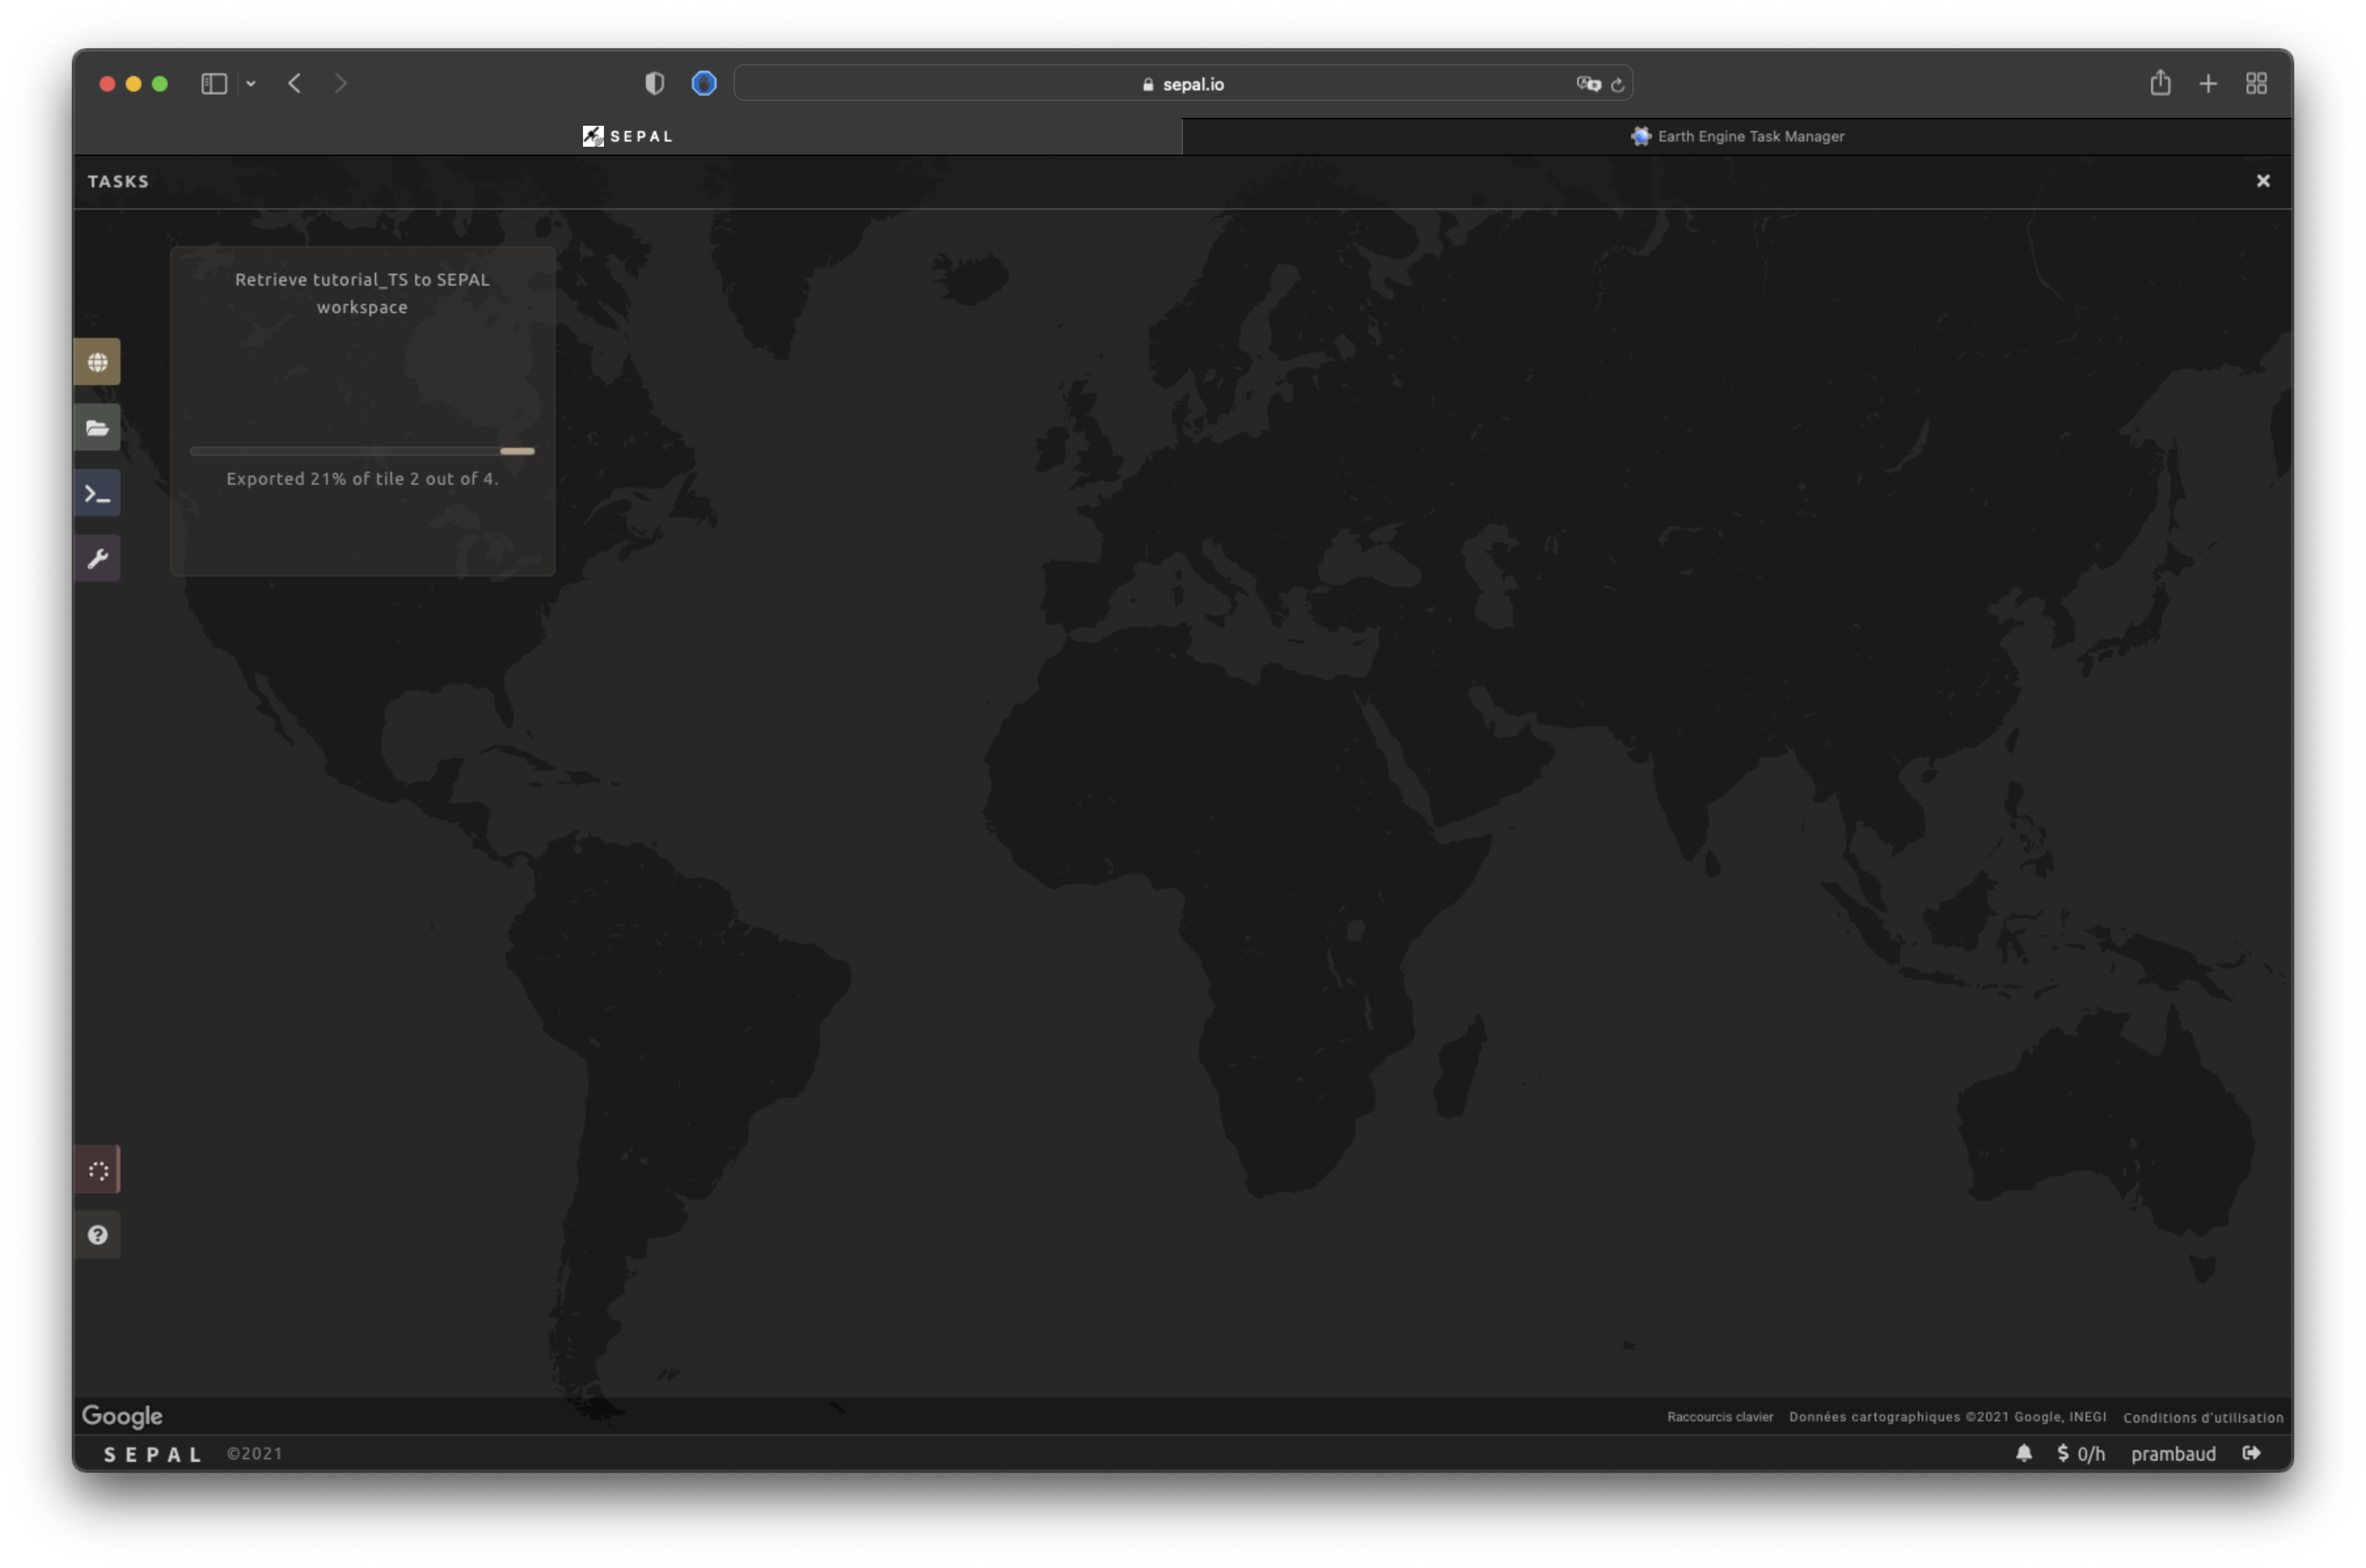Click the logout icon

pyautogui.click(x=2251, y=1453)
